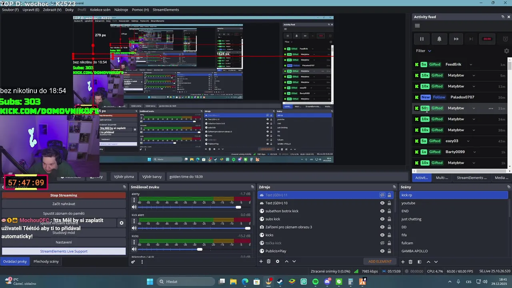Screen dimensions: 512x288
Task: Show the točka kick source
Action: 382,243
